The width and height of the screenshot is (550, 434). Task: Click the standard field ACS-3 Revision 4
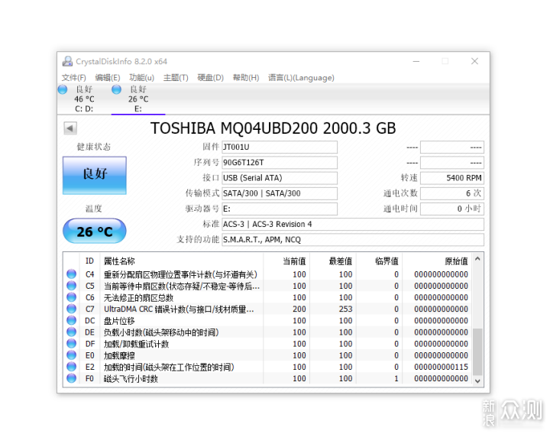(x=353, y=224)
